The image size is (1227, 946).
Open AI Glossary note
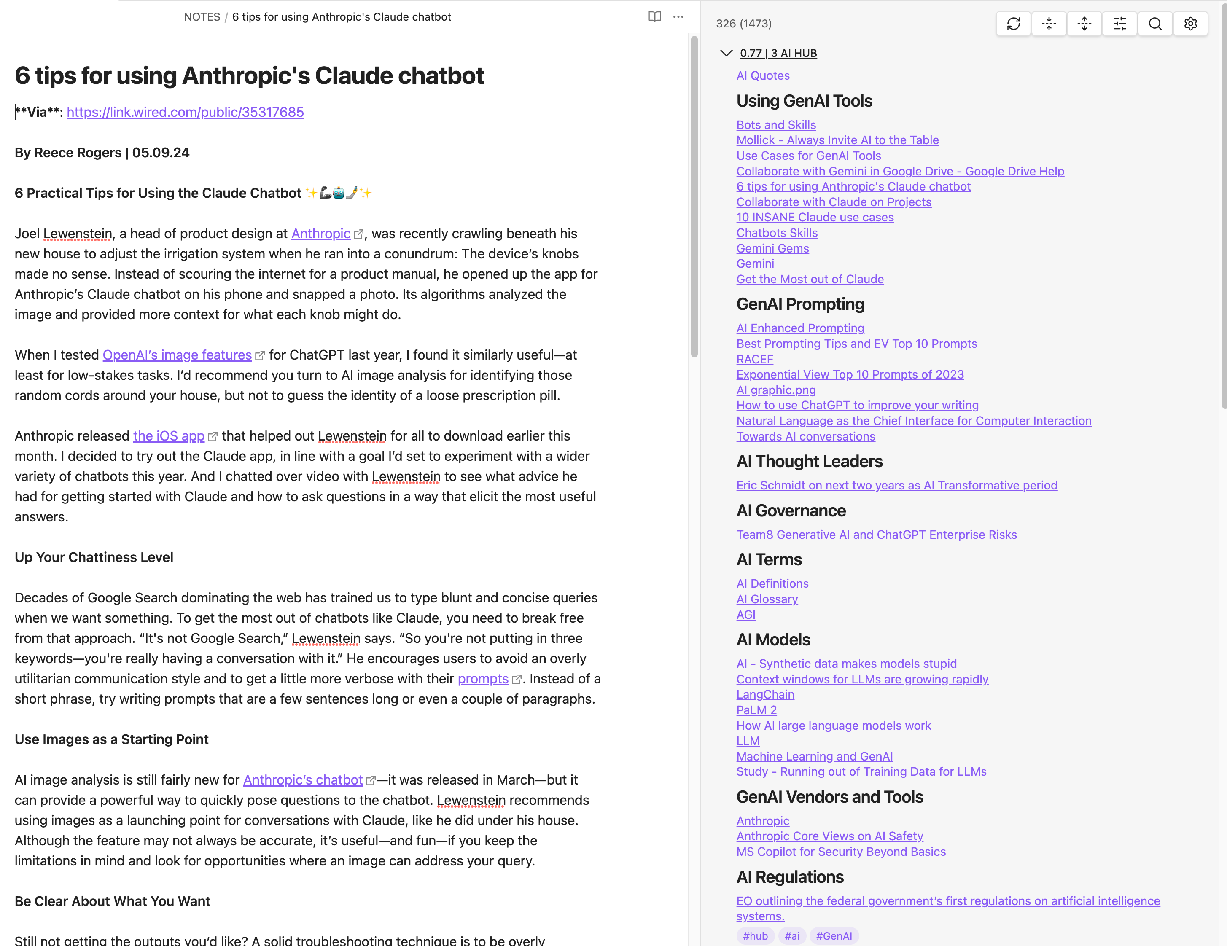pyautogui.click(x=767, y=599)
